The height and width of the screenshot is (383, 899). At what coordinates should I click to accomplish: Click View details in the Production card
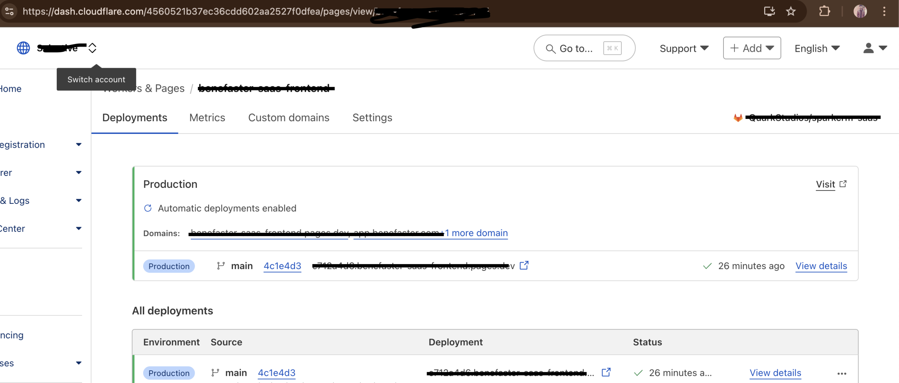[x=821, y=266]
